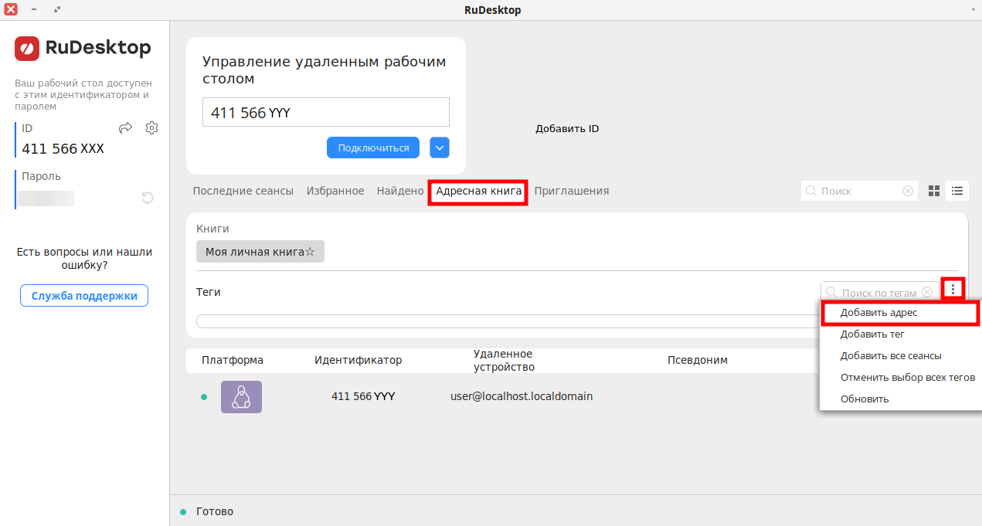
Task: Minimize the RuDesktop window
Action: click(34, 9)
